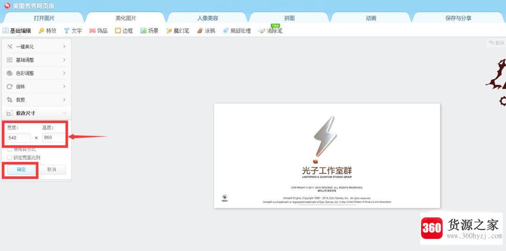Click the 边框 frame icon
The height and width of the screenshot is (251, 506).
click(118, 31)
